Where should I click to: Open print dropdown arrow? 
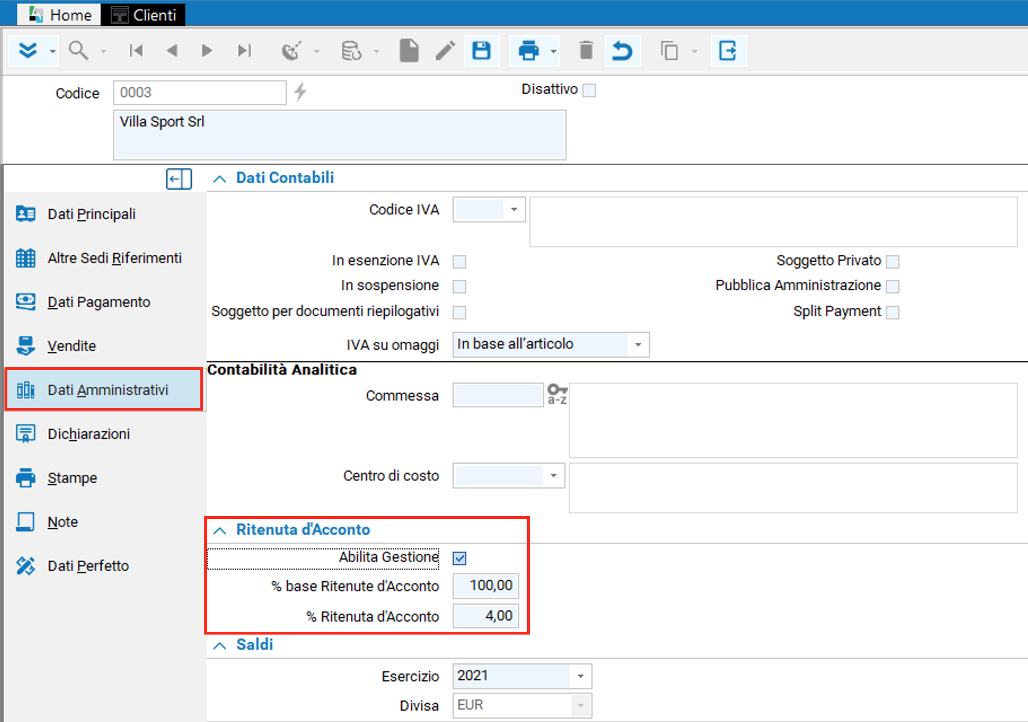[553, 51]
